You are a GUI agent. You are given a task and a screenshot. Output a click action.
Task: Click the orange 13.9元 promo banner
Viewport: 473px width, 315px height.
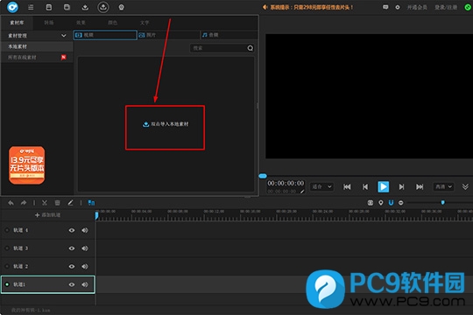(x=27, y=165)
